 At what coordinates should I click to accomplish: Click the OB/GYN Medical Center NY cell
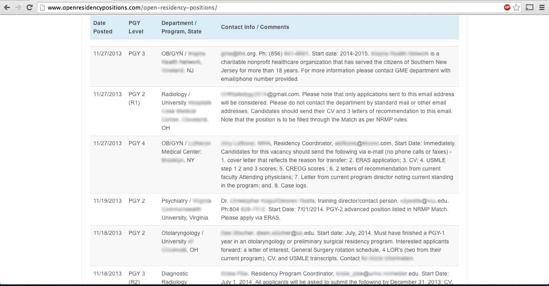coord(186,152)
